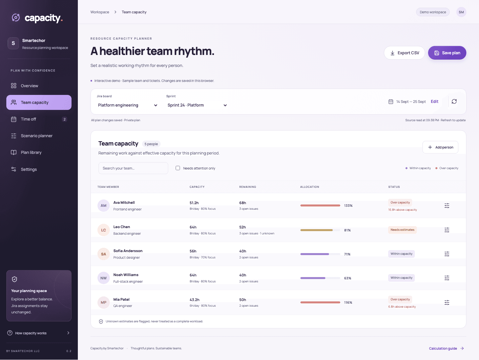Screen dimensions: 479x360
Task: Select Team capacity in the sidebar
Action: point(39,102)
